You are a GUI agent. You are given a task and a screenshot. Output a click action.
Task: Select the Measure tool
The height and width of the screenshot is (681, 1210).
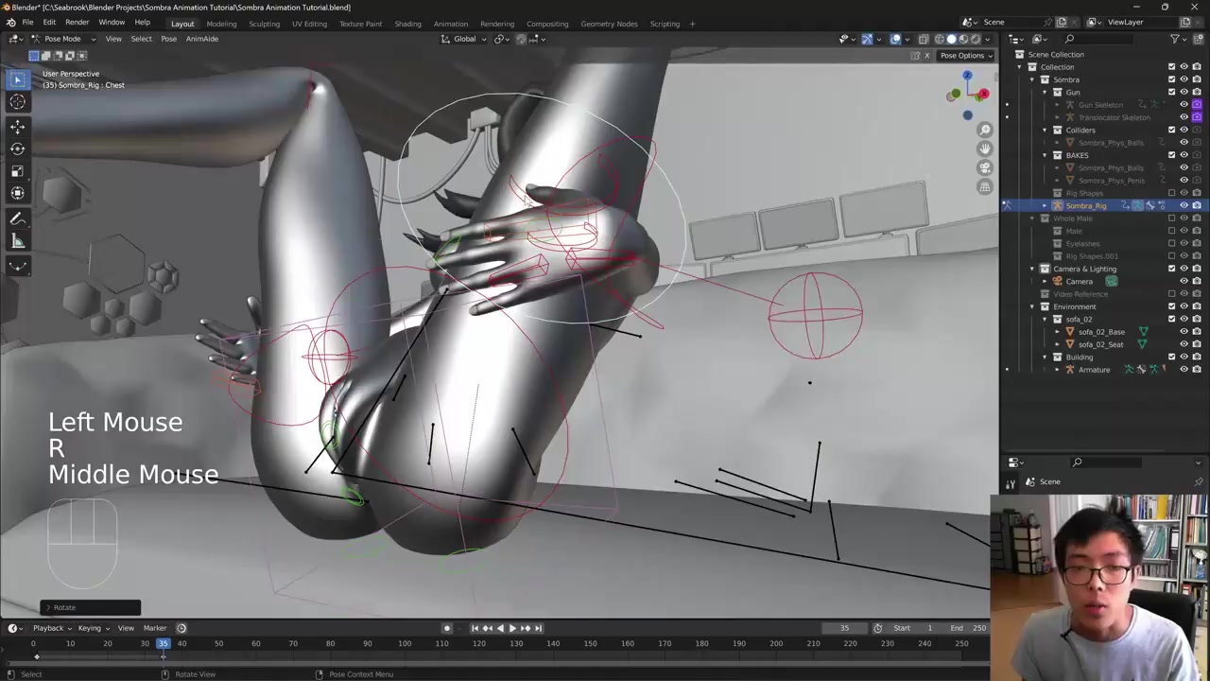[x=17, y=242]
